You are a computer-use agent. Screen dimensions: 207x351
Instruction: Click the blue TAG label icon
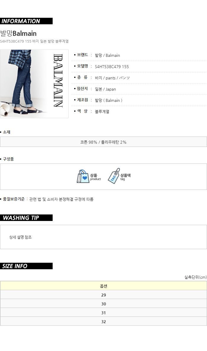point(114,176)
